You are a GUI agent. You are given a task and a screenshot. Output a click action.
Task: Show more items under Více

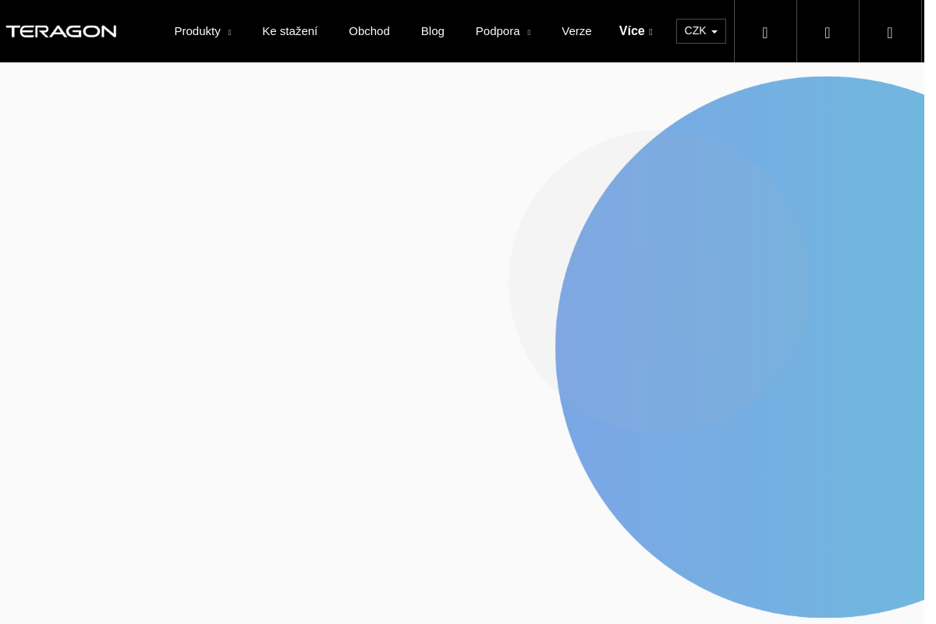click(x=632, y=31)
